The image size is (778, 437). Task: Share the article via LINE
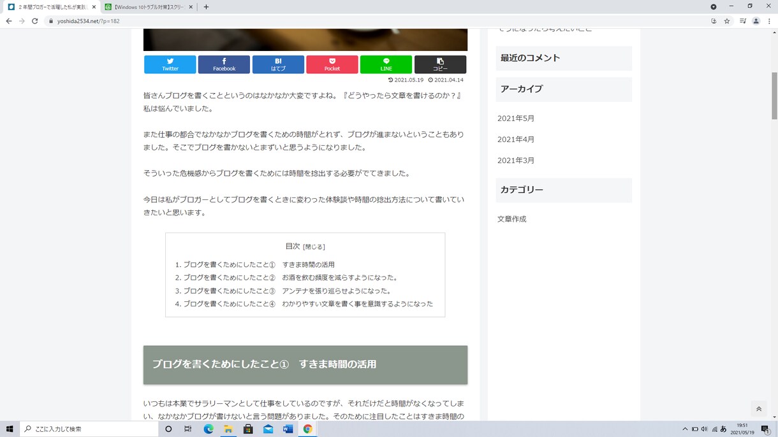click(x=386, y=64)
